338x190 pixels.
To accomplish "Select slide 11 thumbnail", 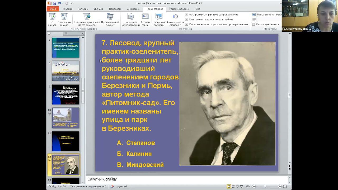I will point(65,141).
